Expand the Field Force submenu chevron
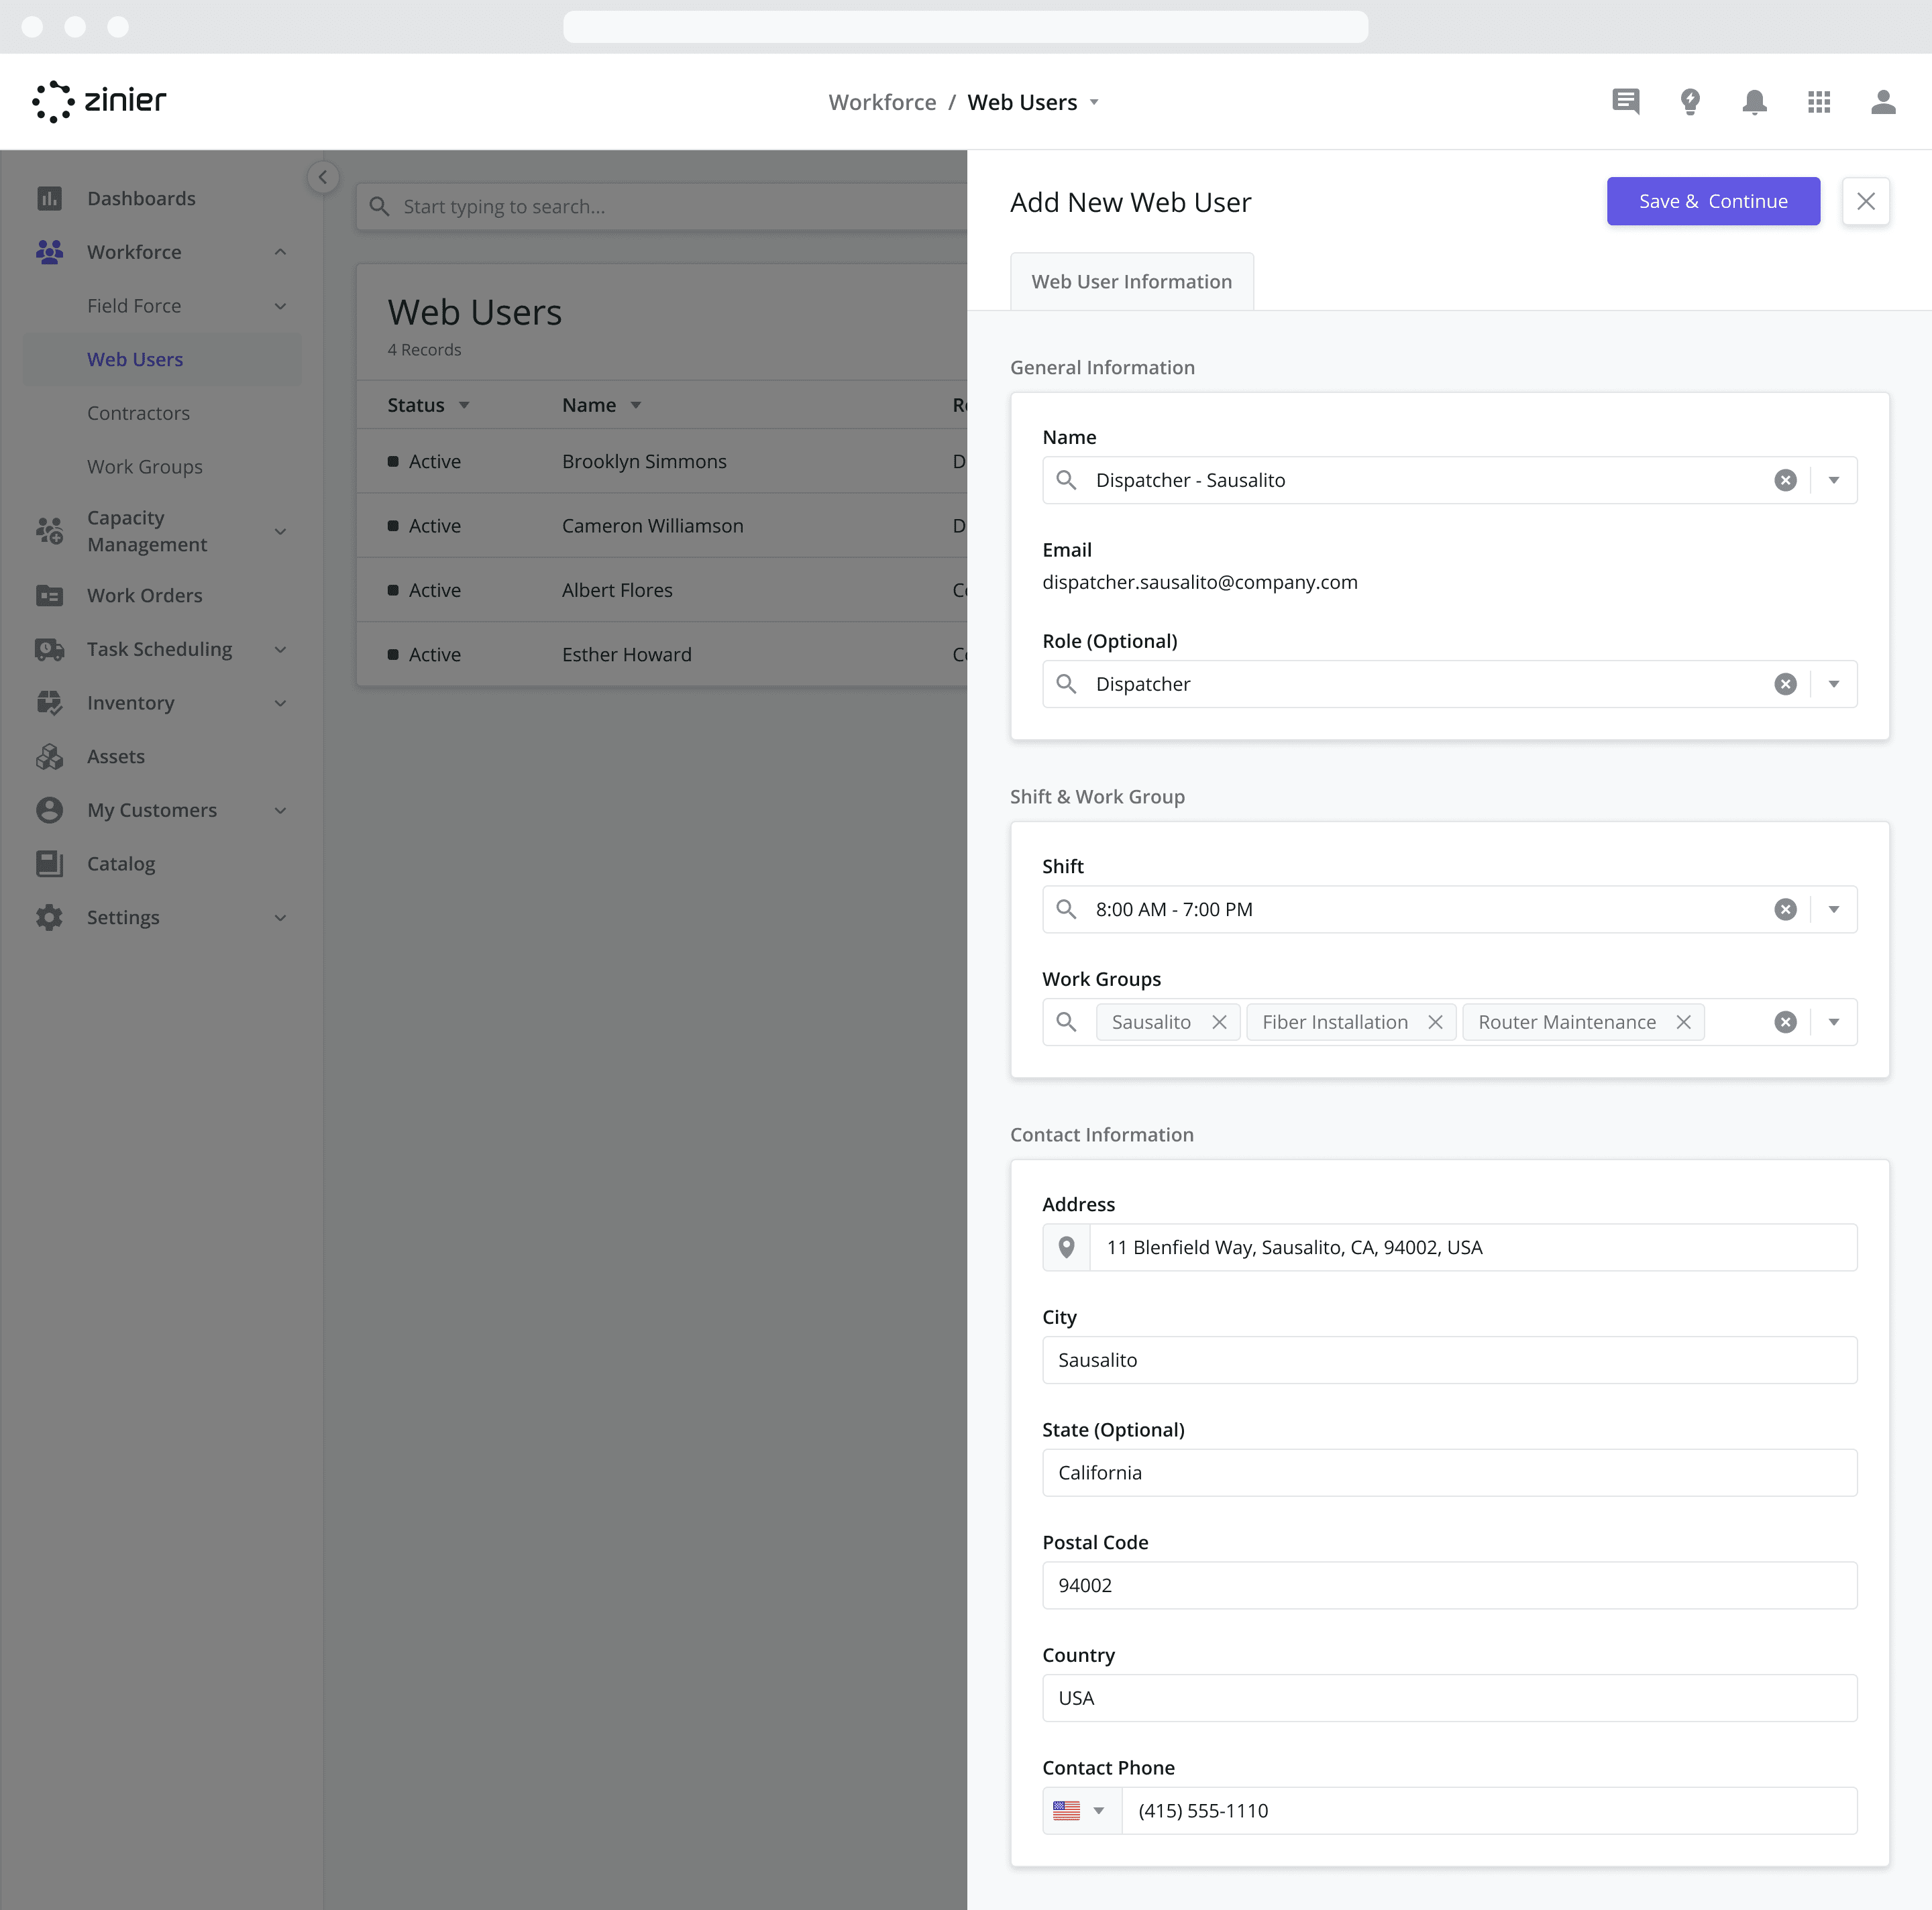This screenshot has width=1932, height=1910. pyautogui.click(x=280, y=306)
